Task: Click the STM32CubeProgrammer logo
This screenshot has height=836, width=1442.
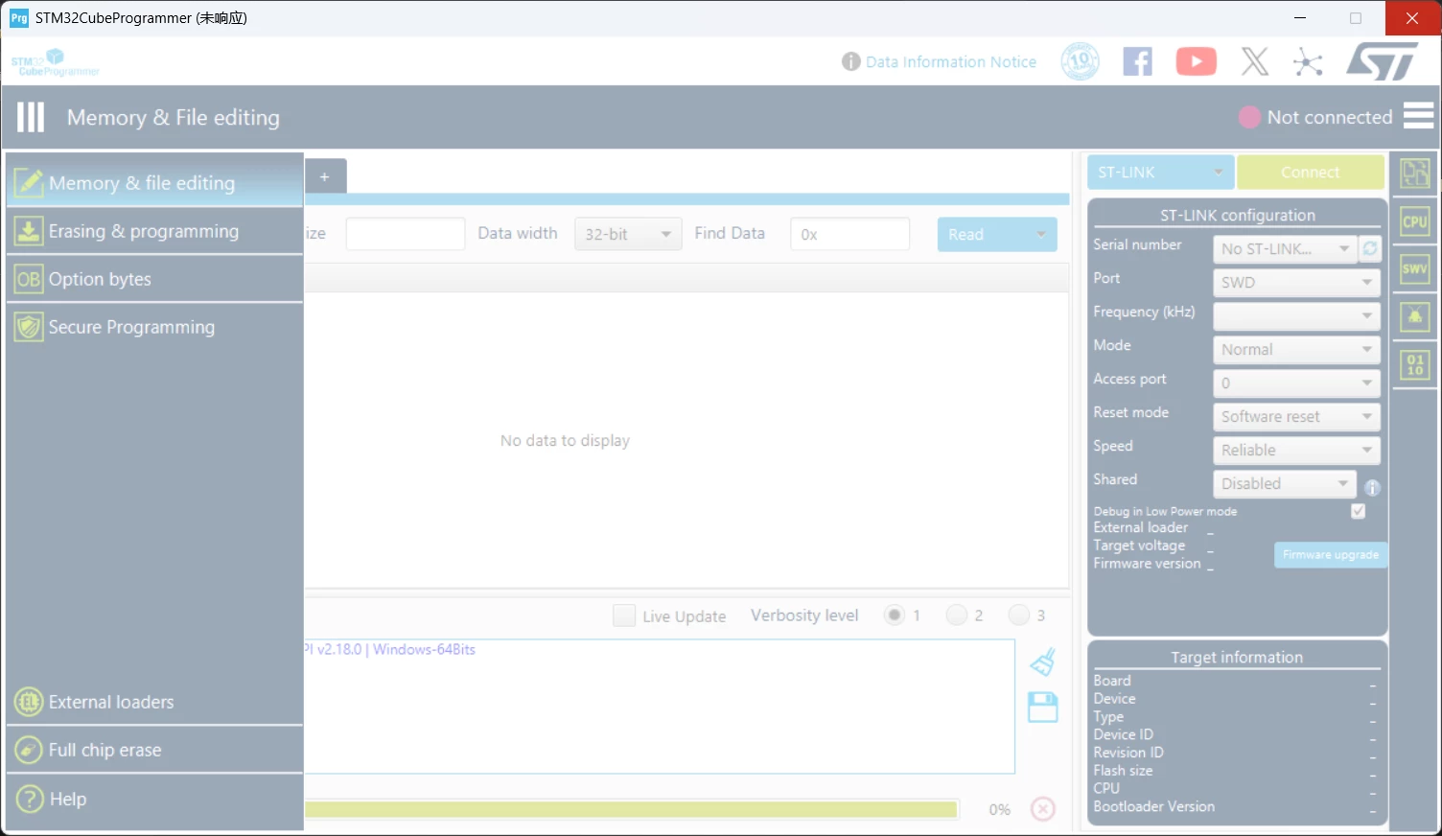Action: click(x=55, y=63)
